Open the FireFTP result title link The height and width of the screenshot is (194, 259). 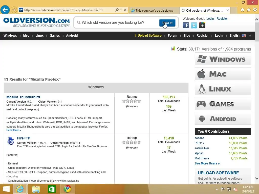coord(24,138)
